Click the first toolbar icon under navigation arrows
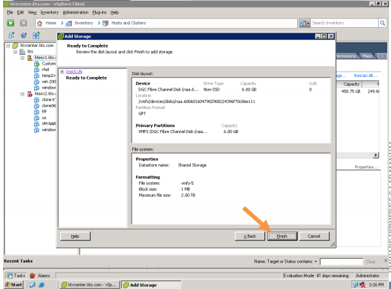 12,35
